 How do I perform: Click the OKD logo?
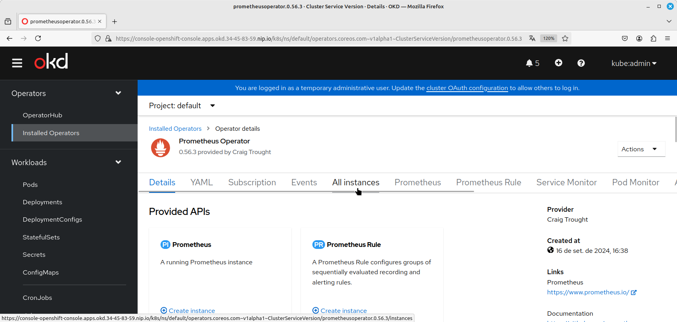pos(51,61)
